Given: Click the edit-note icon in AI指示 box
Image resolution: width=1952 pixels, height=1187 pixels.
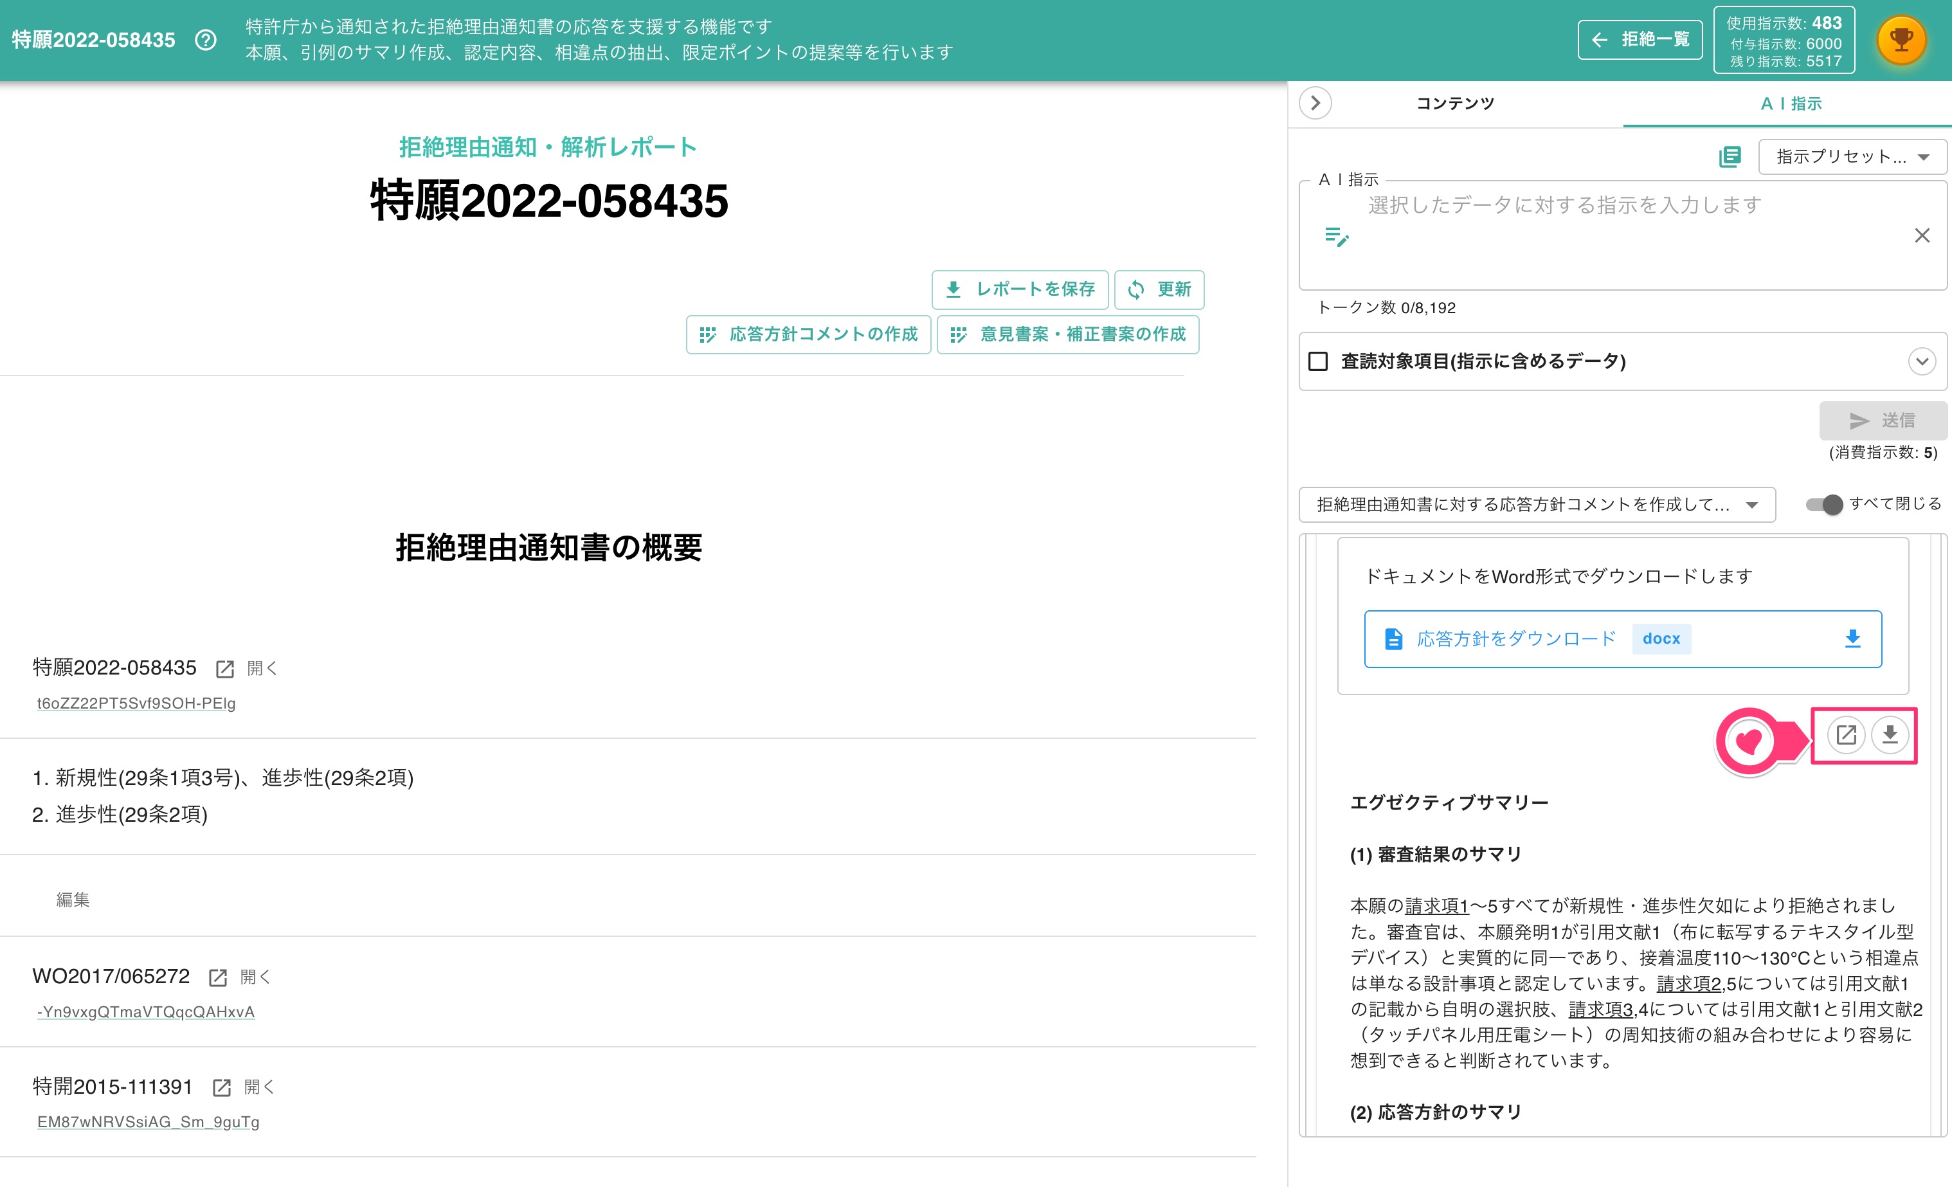Looking at the screenshot, I should pyautogui.click(x=1337, y=236).
